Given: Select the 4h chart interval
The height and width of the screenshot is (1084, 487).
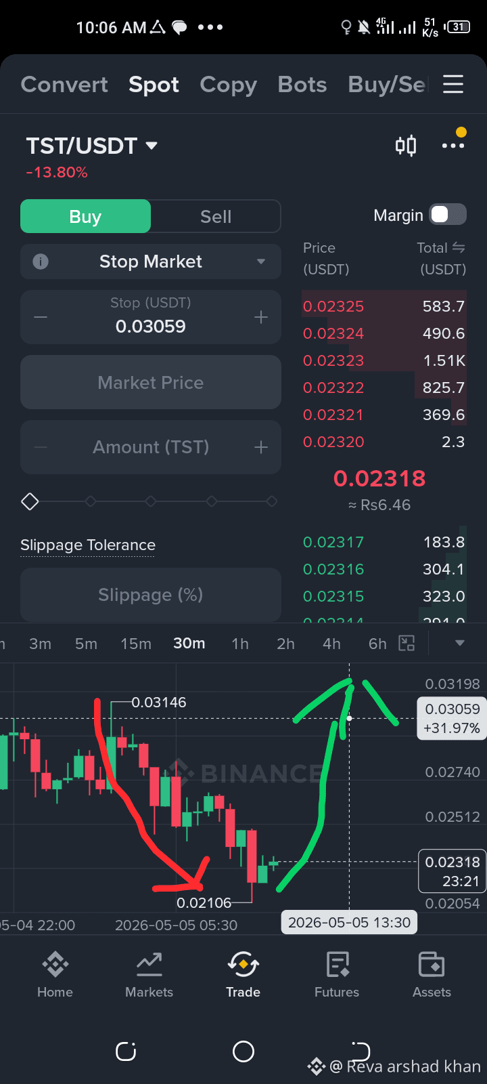Looking at the screenshot, I should [x=331, y=644].
